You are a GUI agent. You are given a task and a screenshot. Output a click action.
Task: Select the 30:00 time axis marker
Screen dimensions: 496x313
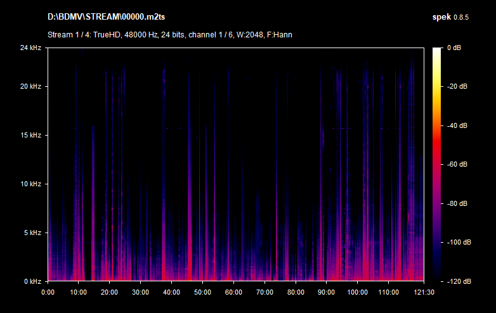pyautogui.click(x=140, y=292)
